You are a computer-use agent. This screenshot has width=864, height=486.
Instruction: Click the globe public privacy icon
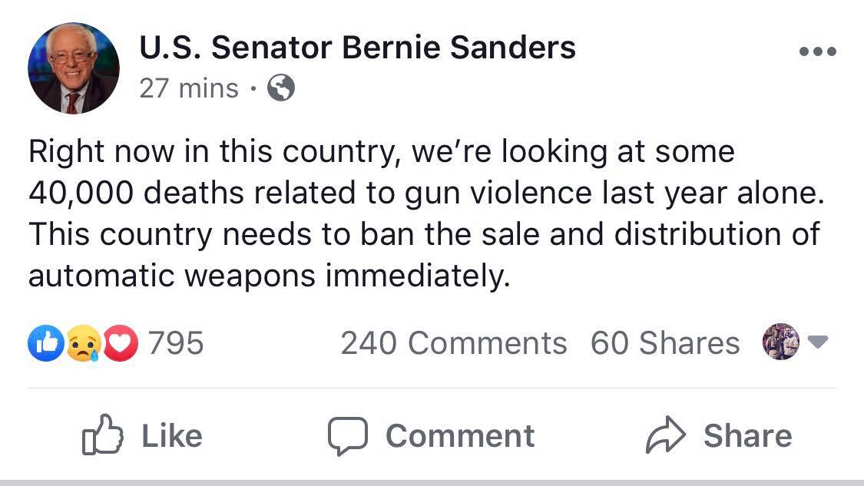click(280, 89)
